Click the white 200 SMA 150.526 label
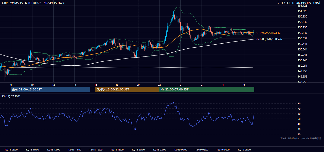The height and width of the screenshot is (152, 324). click(x=269, y=39)
